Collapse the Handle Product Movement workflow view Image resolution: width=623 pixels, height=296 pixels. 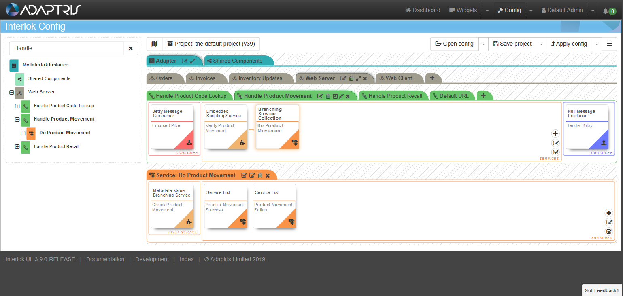tap(341, 96)
